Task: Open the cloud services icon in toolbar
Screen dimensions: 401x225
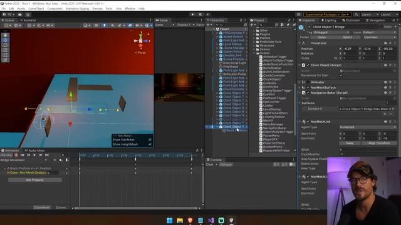Action: pyautogui.click(x=20, y=14)
